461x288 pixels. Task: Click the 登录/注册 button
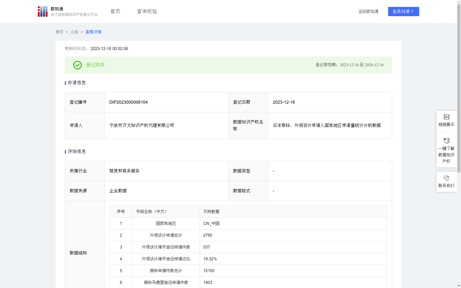pyautogui.click(x=403, y=12)
